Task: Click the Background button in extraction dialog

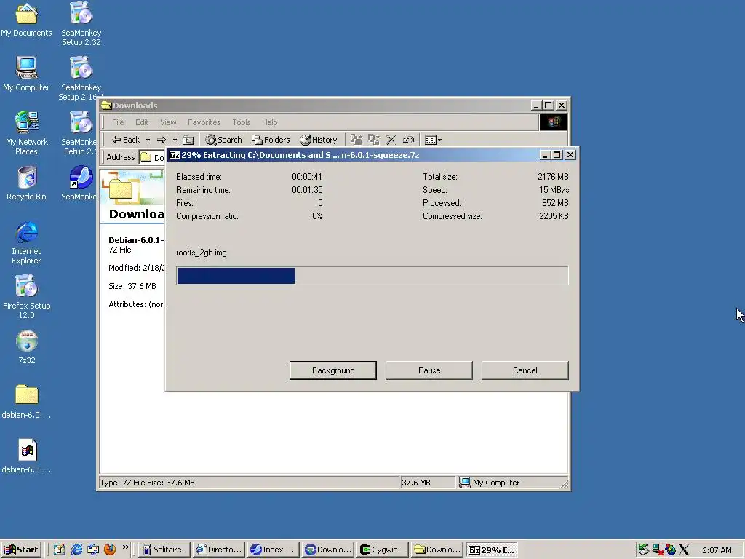Action: pyautogui.click(x=333, y=370)
